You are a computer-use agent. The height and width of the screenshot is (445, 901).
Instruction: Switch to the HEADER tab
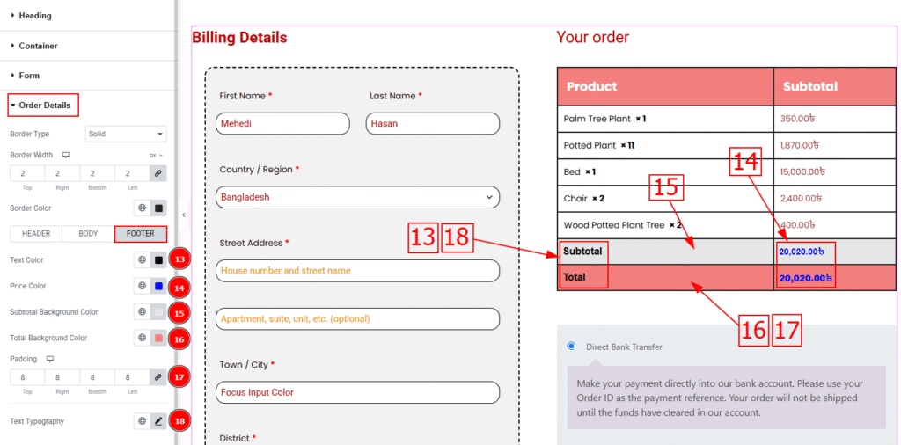pos(36,234)
